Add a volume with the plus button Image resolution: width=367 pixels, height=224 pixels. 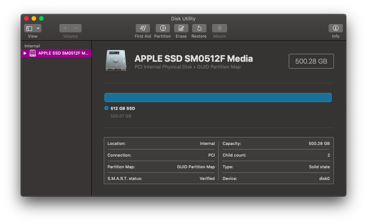tap(65, 28)
